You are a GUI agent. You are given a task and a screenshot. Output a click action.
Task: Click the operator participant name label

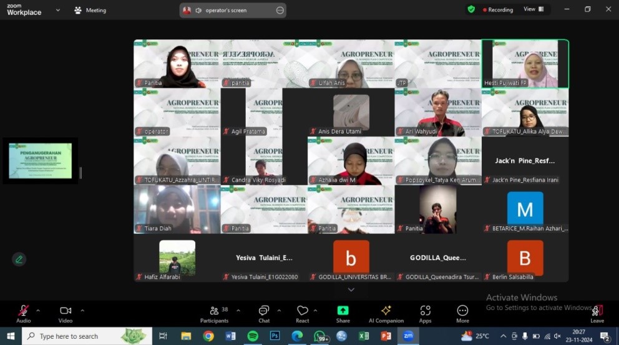pos(152,131)
